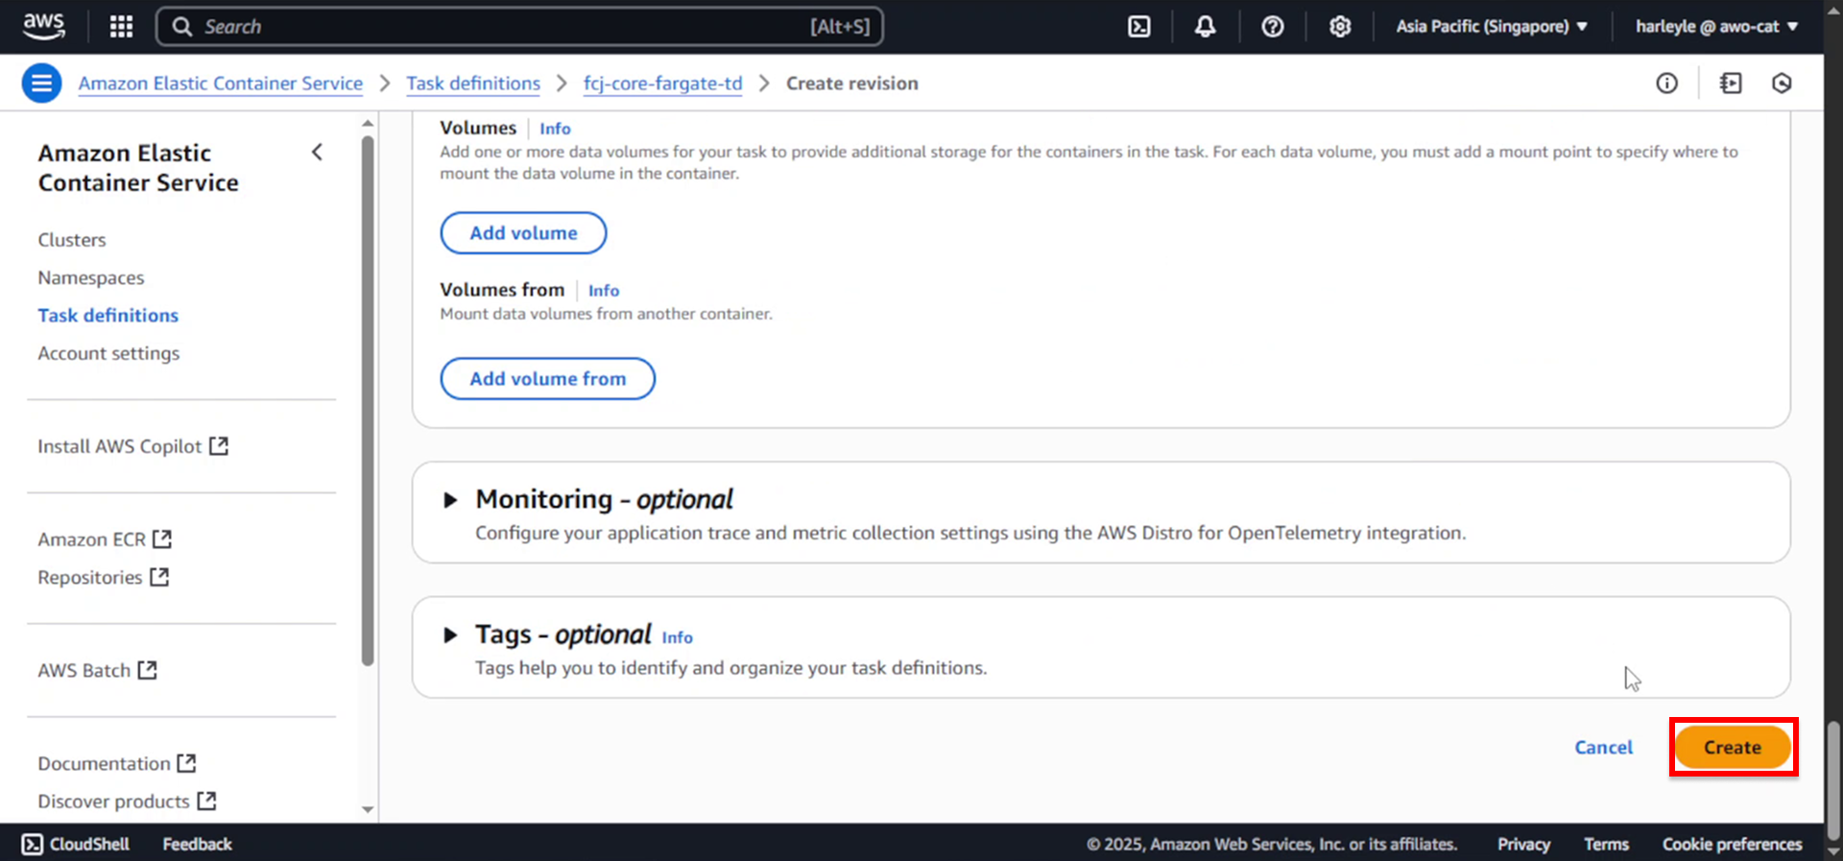The image size is (1843, 861).
Task: Click the Cancel button
Action: tap(1603, 748)
